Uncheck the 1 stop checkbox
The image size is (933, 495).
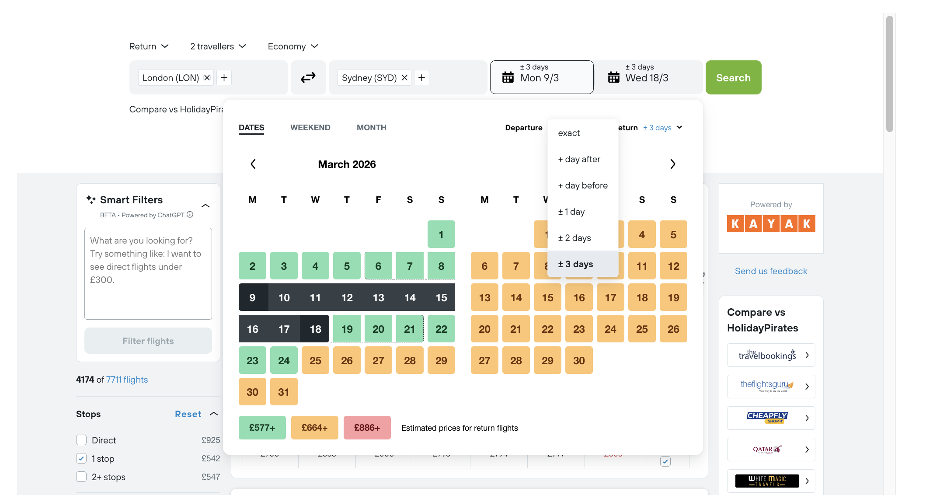[x=81, y=458]
